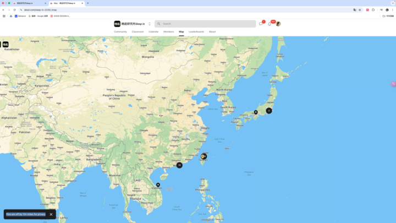Open the Google Translate bookmark
Viewport: 396px width, 223px height.
tap(38, 16)
